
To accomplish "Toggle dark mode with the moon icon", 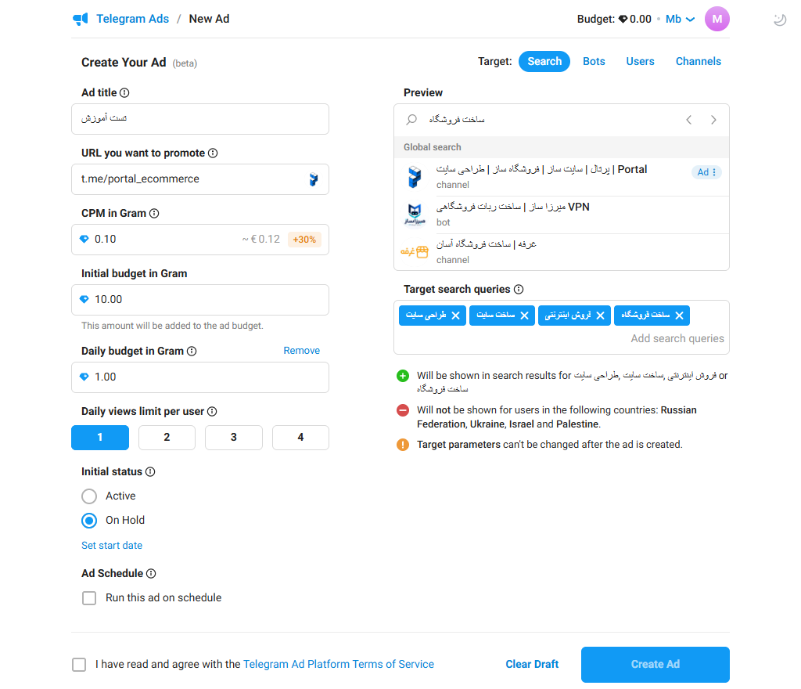I will (780, 20).
